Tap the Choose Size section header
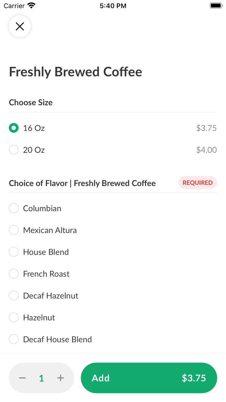 point(31,103)
